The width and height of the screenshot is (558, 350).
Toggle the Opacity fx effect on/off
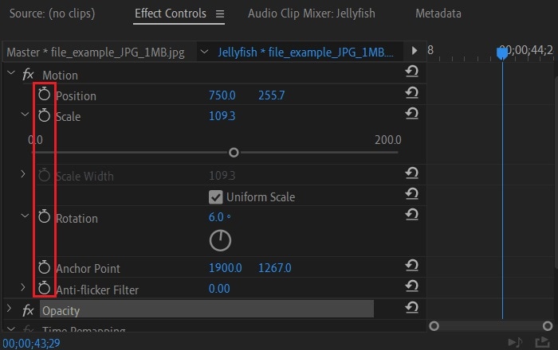[x=28, y=310]
